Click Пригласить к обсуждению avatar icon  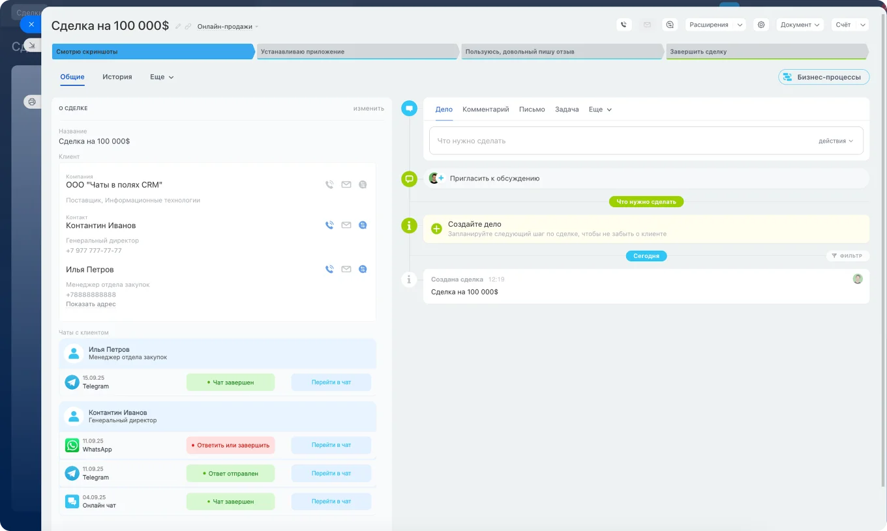coord(435,178)
